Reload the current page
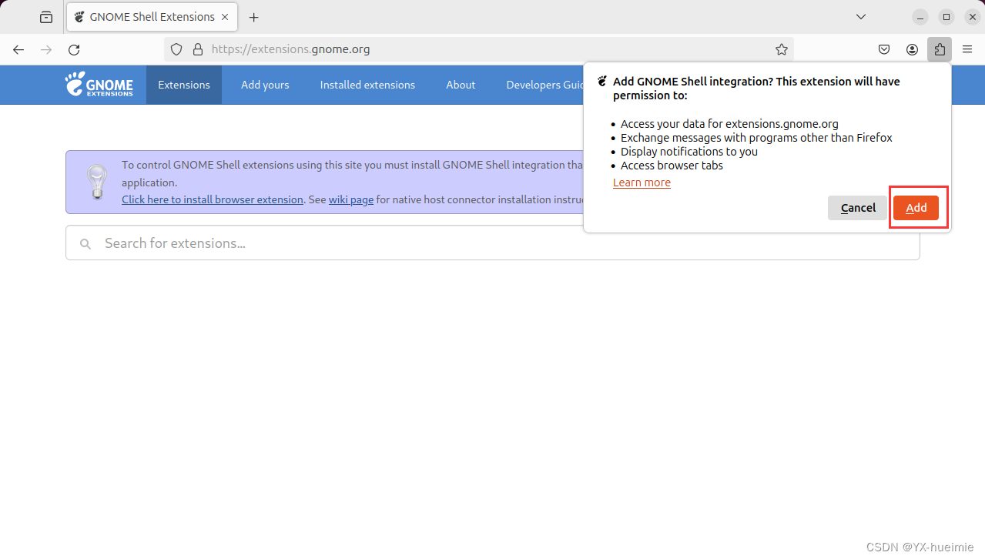This screenshot has height=559, width=985. point(74,49)
